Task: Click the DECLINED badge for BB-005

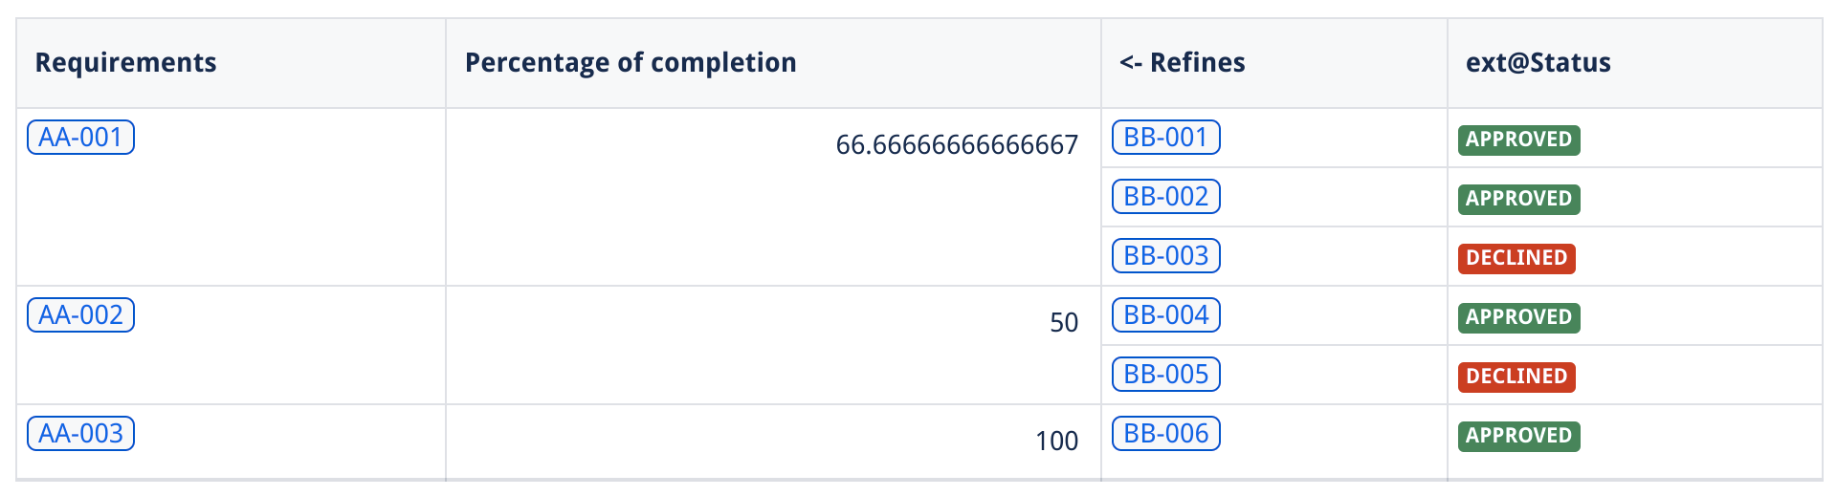Action: 1516,377
